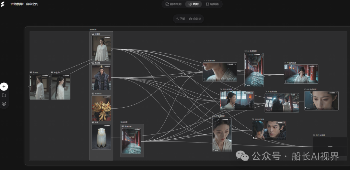Click image icon beside 赤金凤冠 label
This screenshot has width=350, height=170.
(93, 94)
